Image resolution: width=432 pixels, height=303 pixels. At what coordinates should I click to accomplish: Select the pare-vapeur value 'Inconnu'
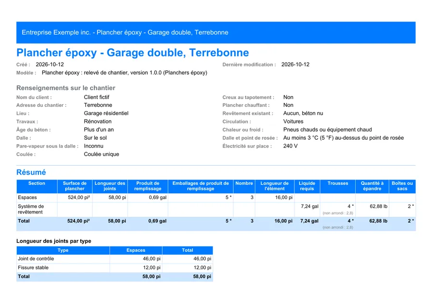click(94, 146)
